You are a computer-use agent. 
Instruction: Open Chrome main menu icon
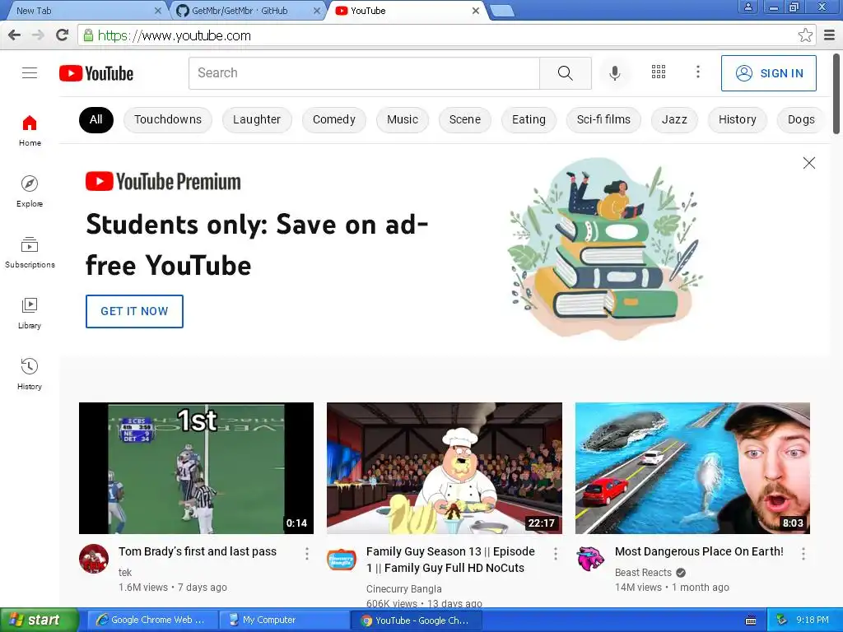pos(830,35)
